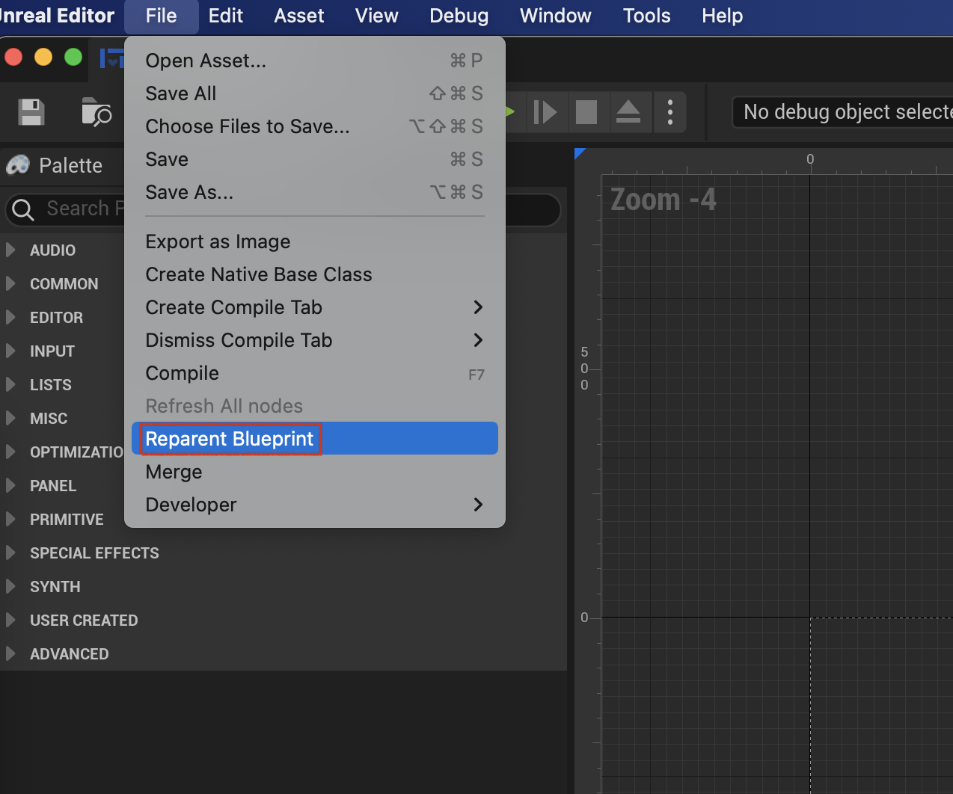Choose Export as Image
This screenshot has height=794, width=953.
[314, 241]
